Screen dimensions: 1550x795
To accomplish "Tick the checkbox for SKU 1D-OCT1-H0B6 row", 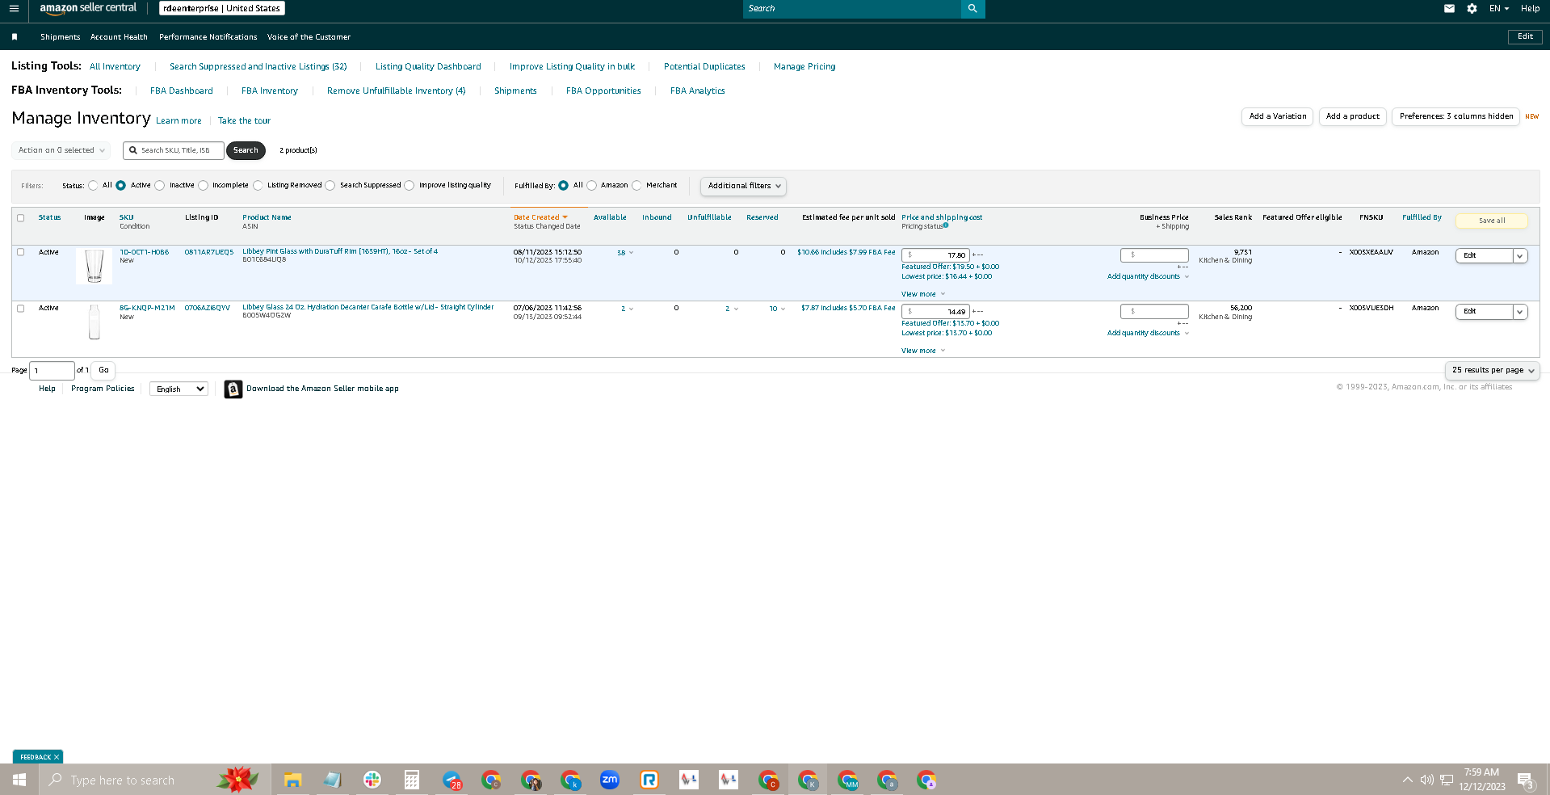I will [x=21, y=252].
